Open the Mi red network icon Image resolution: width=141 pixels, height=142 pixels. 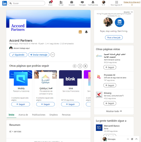coord(61,3)
